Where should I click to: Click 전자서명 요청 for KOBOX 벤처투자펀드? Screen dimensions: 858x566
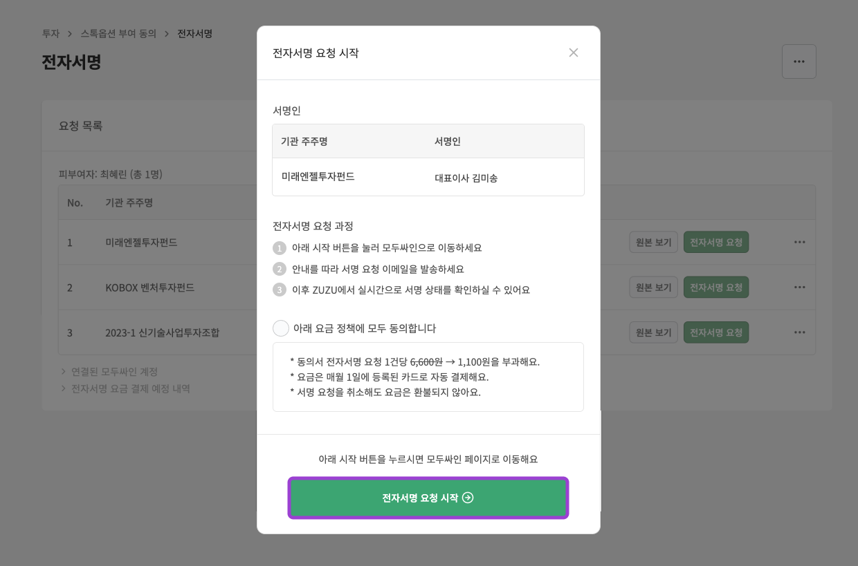pyautogui.click(x=715, y=287)
